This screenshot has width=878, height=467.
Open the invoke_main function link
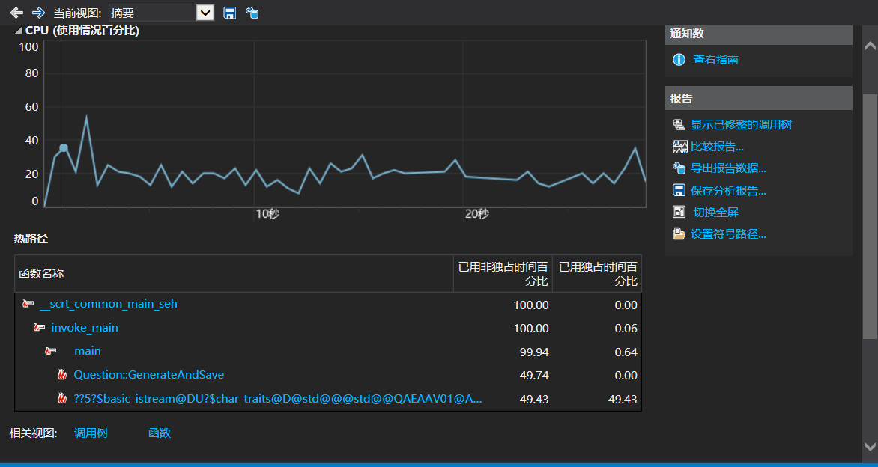click(85, 328)
